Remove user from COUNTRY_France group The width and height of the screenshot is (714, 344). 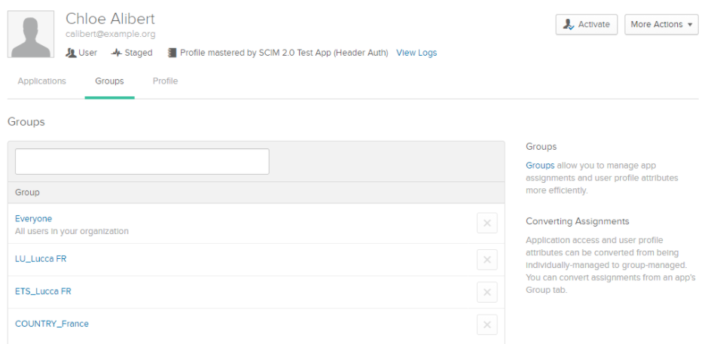[x=487, y=325]
